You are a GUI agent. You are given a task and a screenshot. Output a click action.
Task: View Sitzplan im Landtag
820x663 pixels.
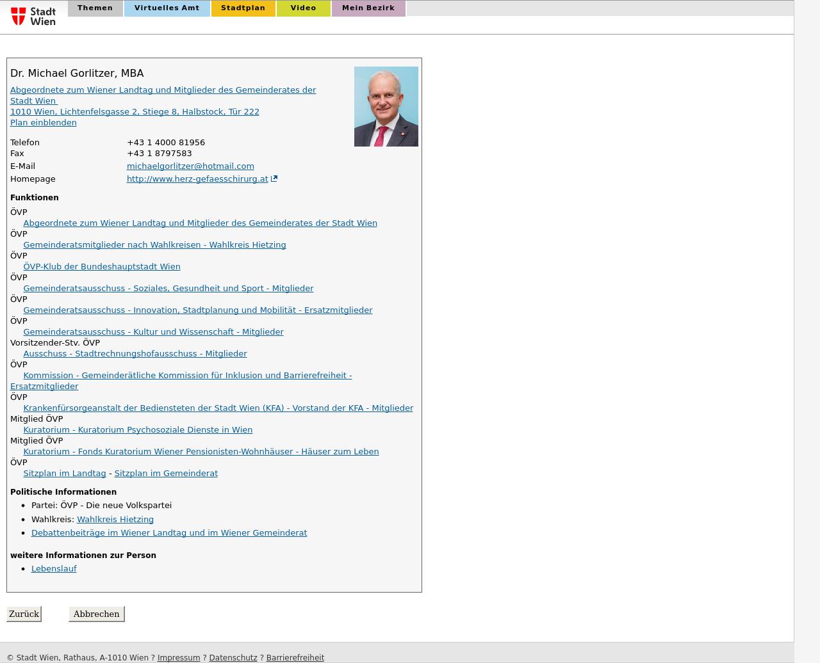(x=64, y=474)
